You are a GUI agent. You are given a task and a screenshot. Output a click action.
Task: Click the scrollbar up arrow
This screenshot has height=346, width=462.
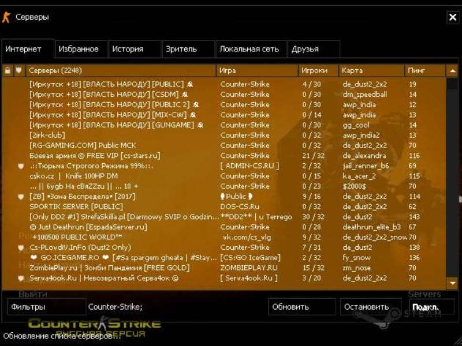click(452, 70)
